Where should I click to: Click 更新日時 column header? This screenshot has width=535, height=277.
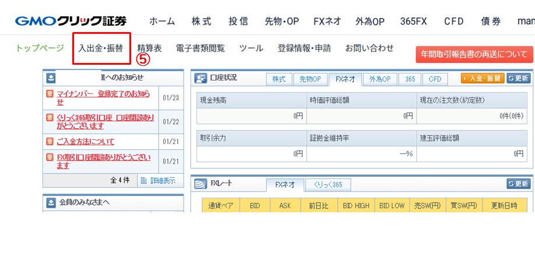504,205
